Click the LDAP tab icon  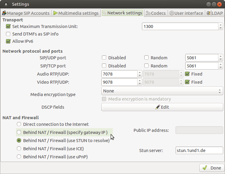point(209,13)
